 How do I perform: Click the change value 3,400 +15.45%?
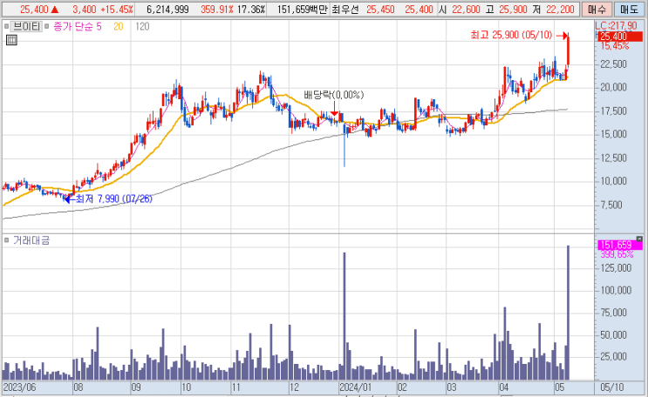point(103,9)
